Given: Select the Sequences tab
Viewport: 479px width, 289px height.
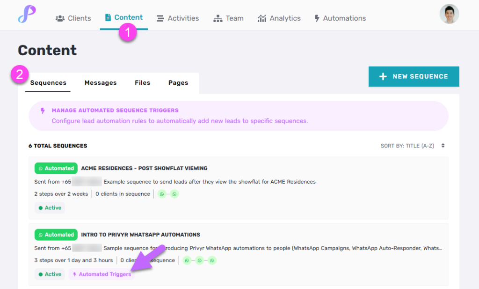Looking at the screenshot, I should (x=48, y=83).
